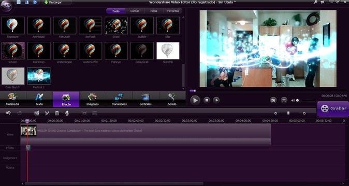Zoom in the timeline with plus icon
Viewport: 349px width, 186px height.
[x=304, y=113]
